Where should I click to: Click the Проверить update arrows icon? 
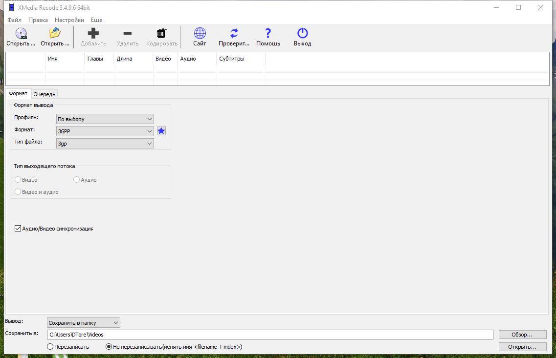(234, 33)
